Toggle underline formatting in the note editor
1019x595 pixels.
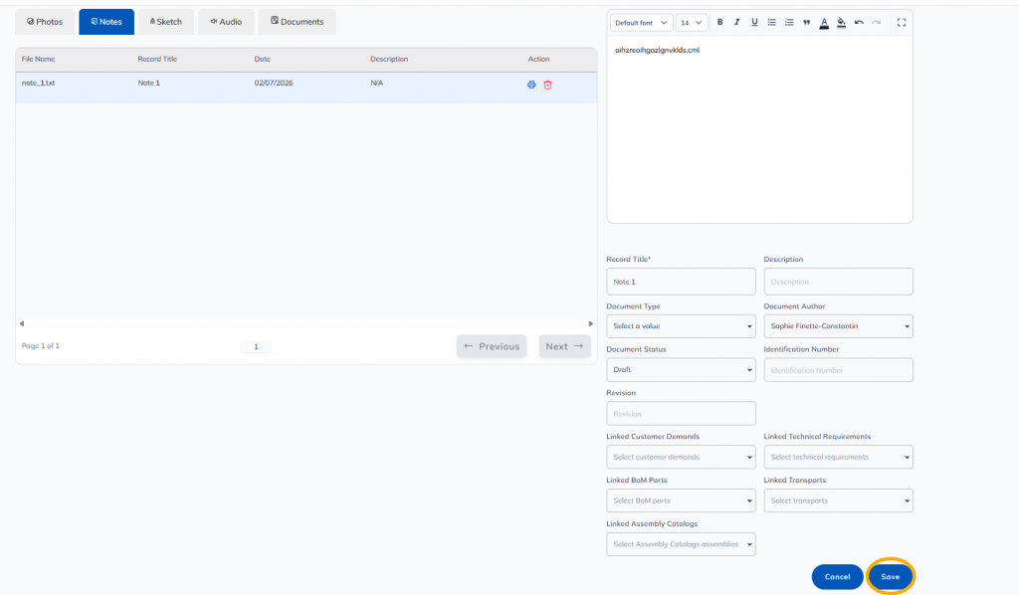pyautogui.click(x=754, y=22)
